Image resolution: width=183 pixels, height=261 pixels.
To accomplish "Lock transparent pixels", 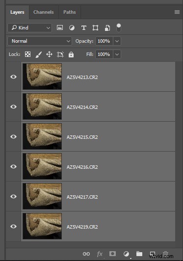I will coord(27,54).
